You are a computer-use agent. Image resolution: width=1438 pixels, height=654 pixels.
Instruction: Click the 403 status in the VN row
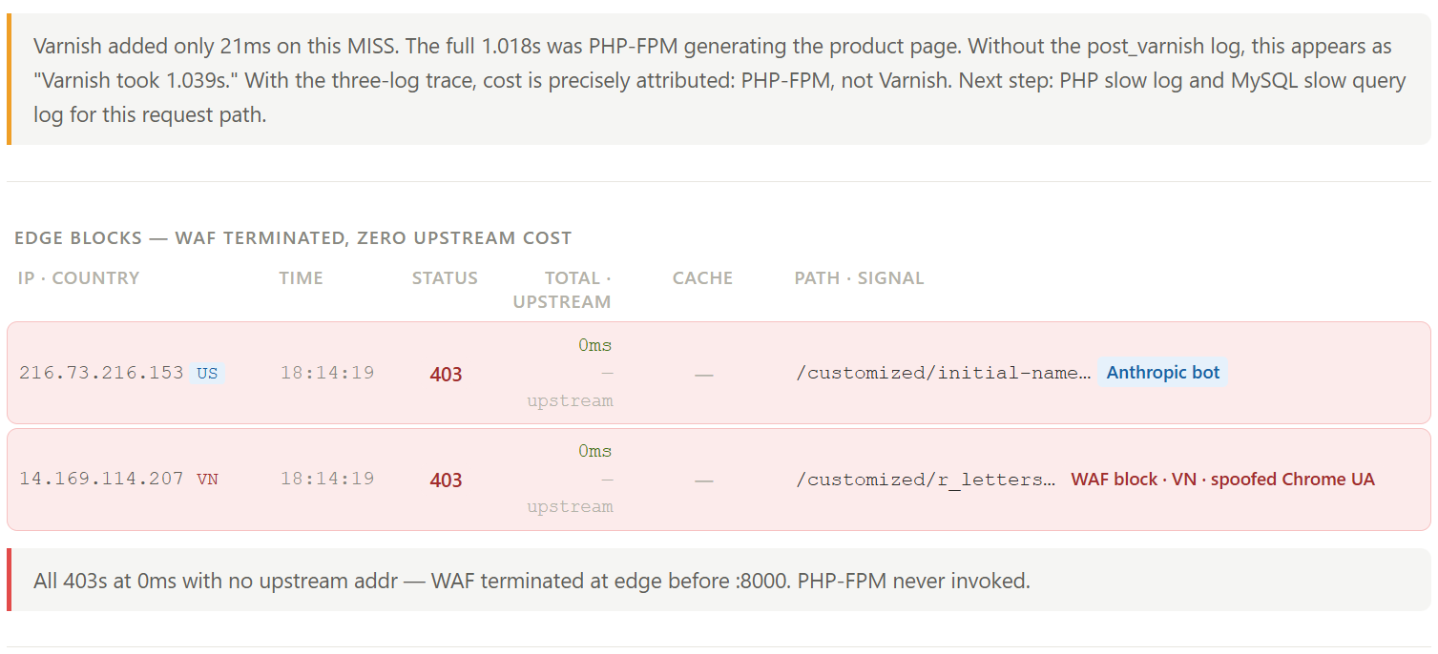[446, 480]
